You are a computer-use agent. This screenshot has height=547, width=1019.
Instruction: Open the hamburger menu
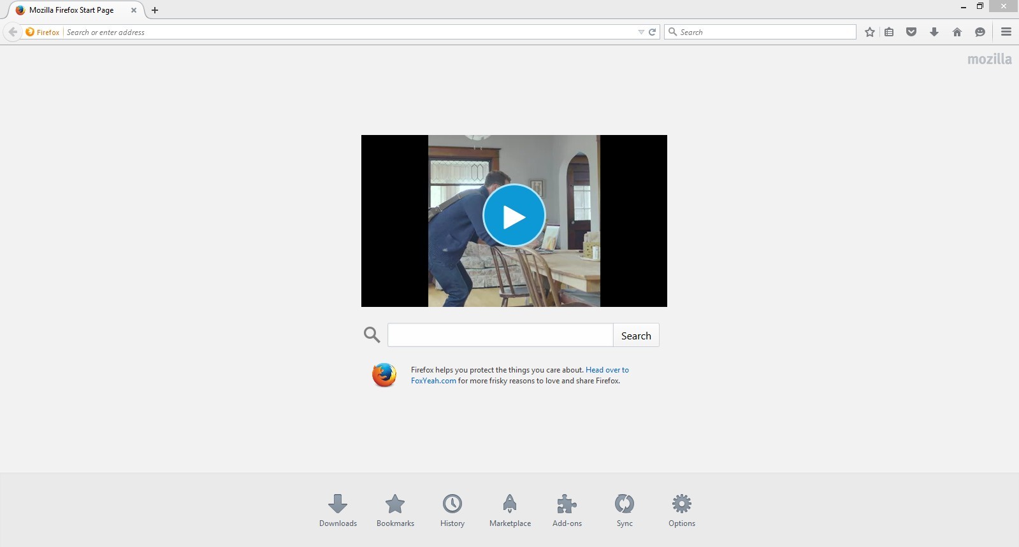[x=1006, y=32]
